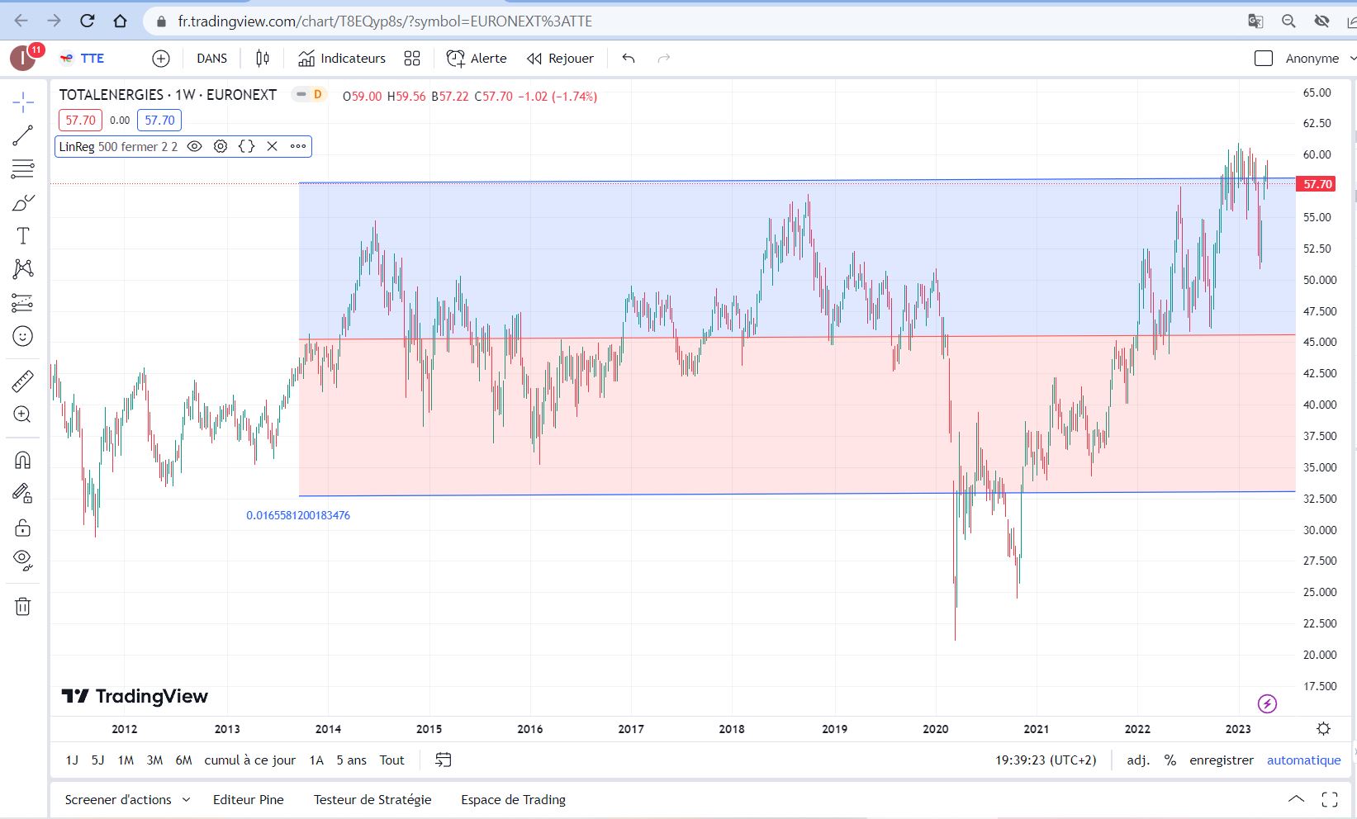Redo the last chart action
Viewport: 1357px width, 819px height.
(x=663, y=59)
